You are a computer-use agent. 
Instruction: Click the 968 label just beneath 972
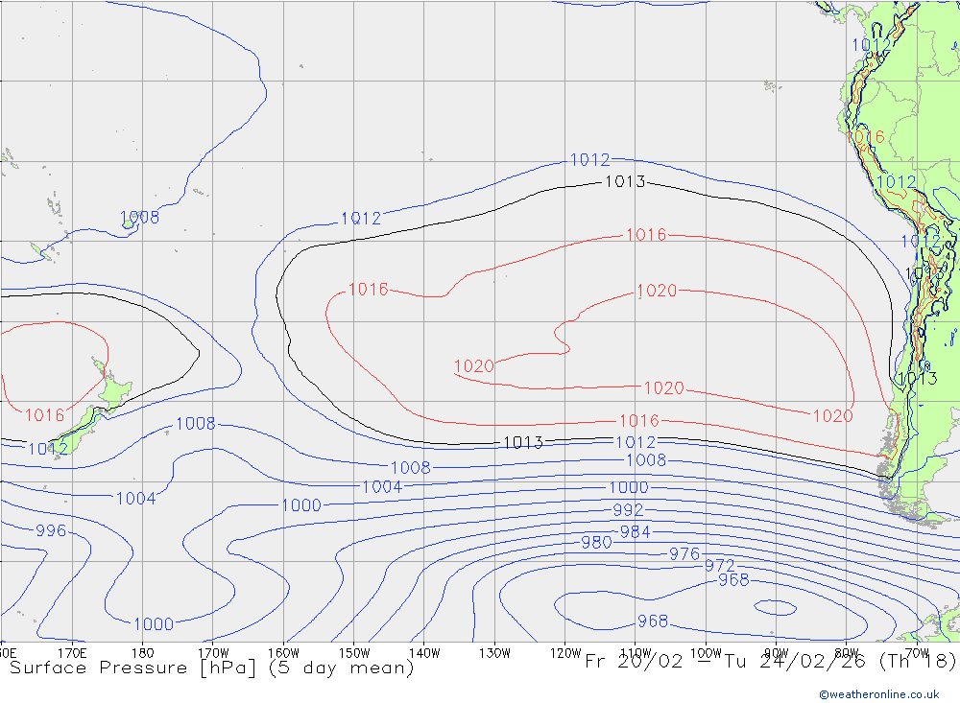pos(733,579)
